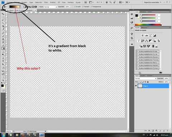
Task: Add an Exposure adjustment
Action: click(154, 35)
